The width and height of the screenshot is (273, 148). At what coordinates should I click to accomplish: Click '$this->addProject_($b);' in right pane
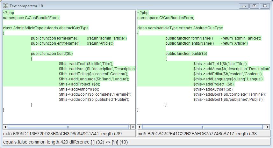click(x=214, y=84)
